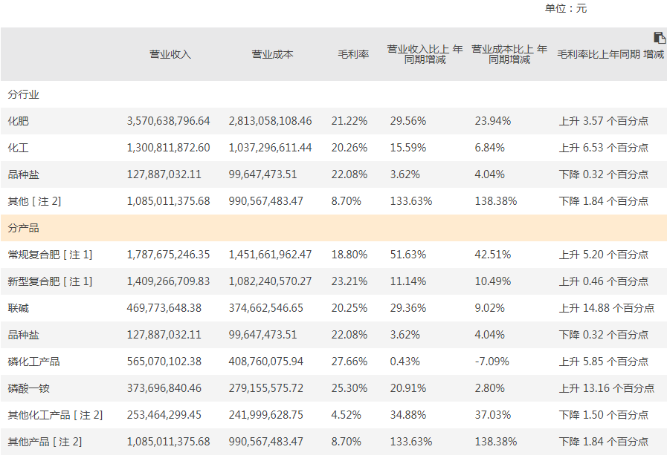Image resolution: width=667 pixels, height=461 pixels.
Task: Click the 毛利率 column header
Action: (353, 54)
